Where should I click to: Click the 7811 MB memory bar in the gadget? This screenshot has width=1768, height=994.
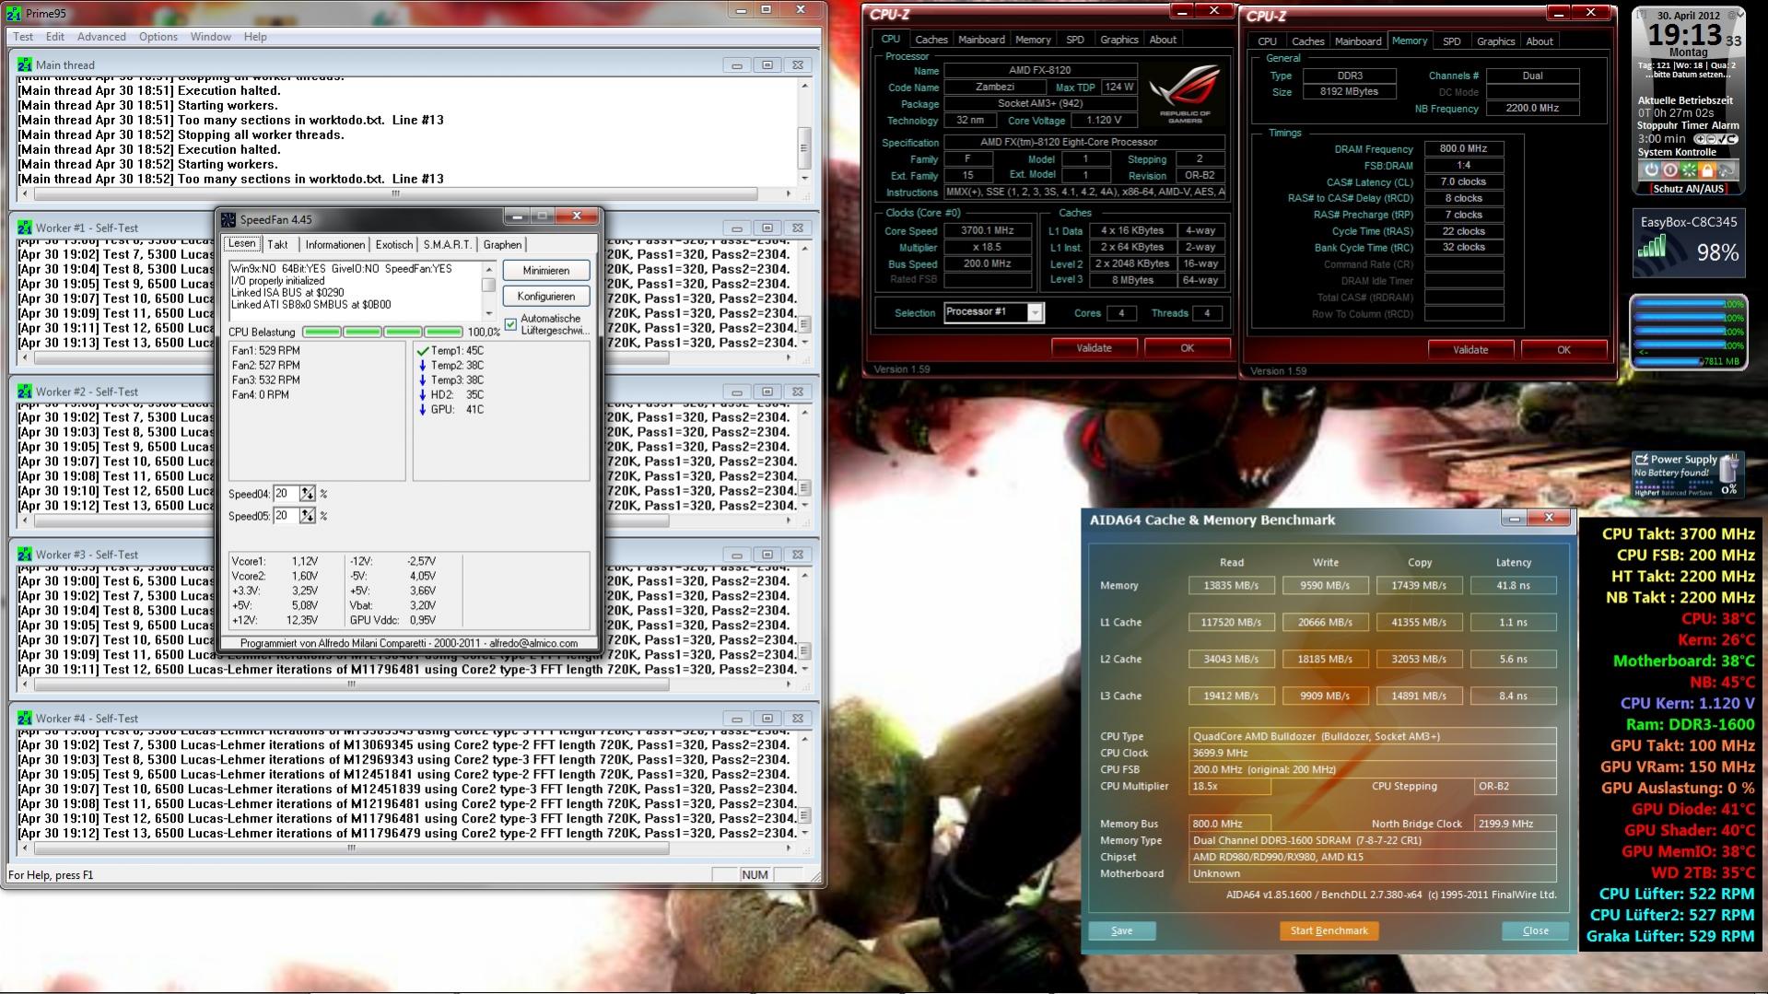[1668, 361]
